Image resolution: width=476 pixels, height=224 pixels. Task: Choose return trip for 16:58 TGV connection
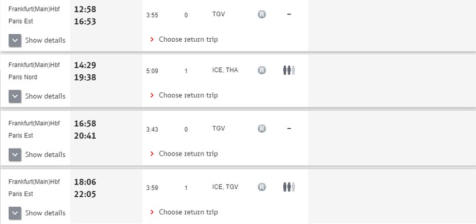188,154
